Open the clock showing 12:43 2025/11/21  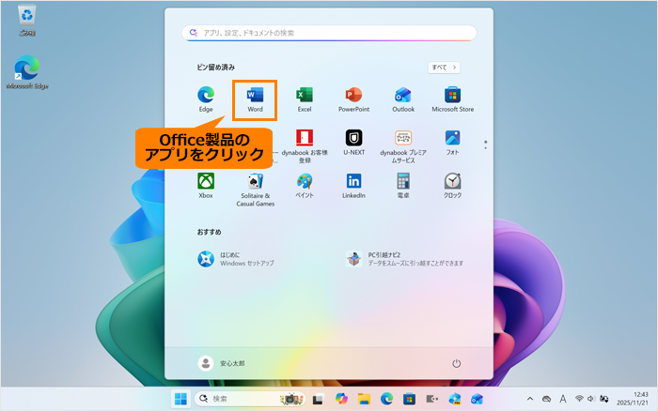click(632, 399)
